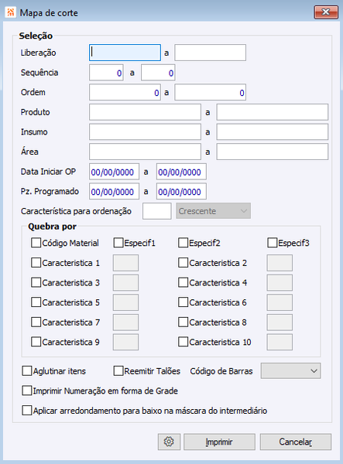Image resolution: width=343 pixels, height=464 pixels.
Task: Click the Cancelar button
Action: tap(296, 442)
